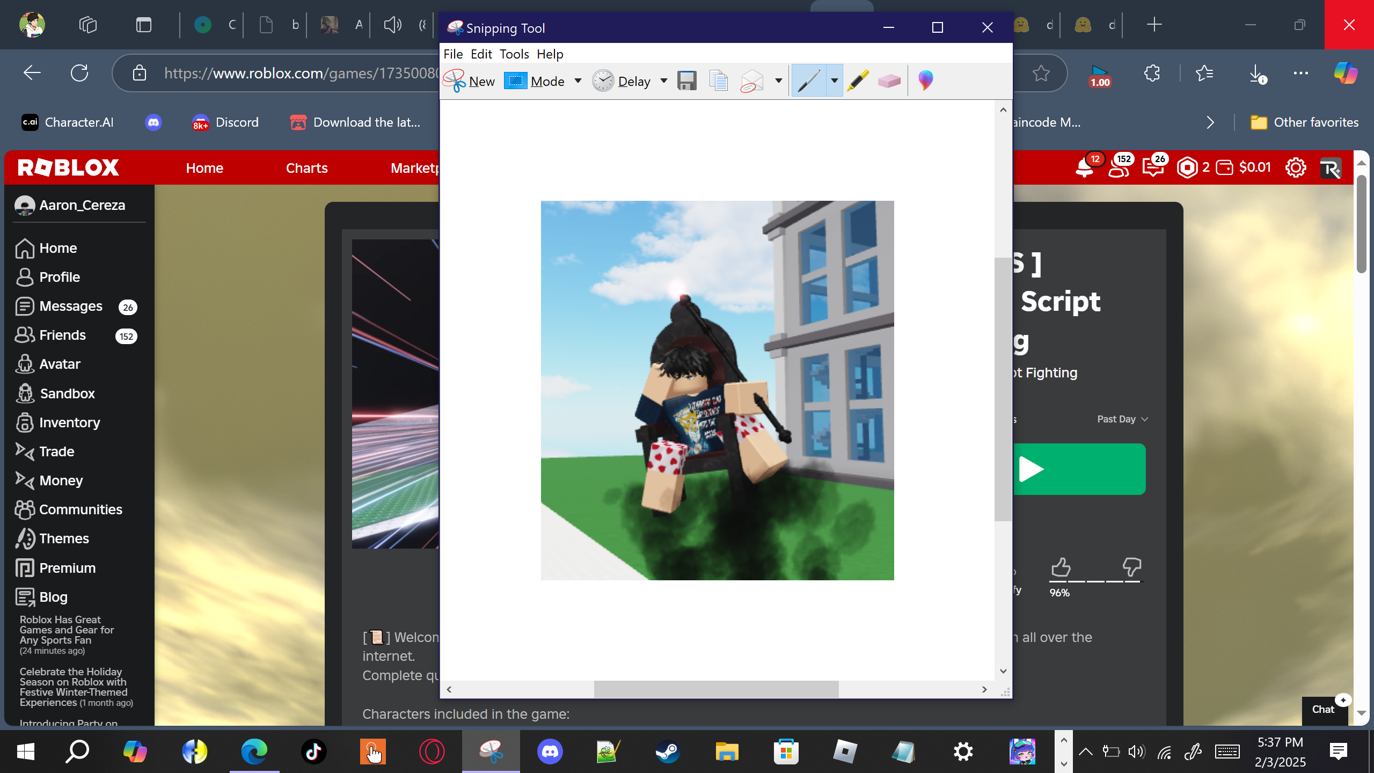Open the Tools menu in Snipping Tool
The height and width of the screenshot is (773, 1374).
click(x=514, y=54)
